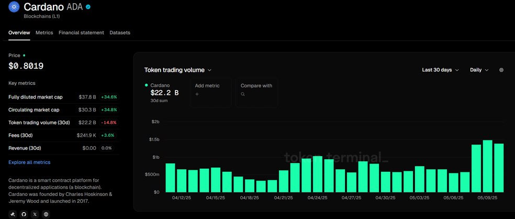Open the Last 30 days range dropdown
Image resolution: width=515 pixels, height=219 pixels.
(x=440, y=70)
